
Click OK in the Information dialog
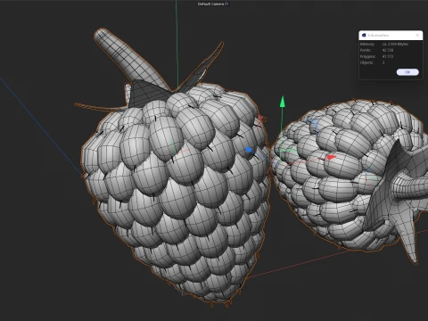click(407, 72)
